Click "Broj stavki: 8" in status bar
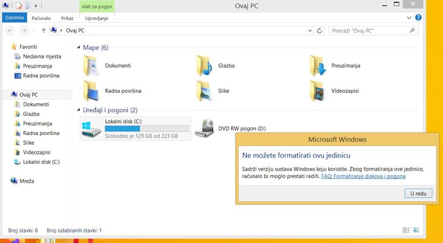This screenshot has width=443, height=243. 23,230
